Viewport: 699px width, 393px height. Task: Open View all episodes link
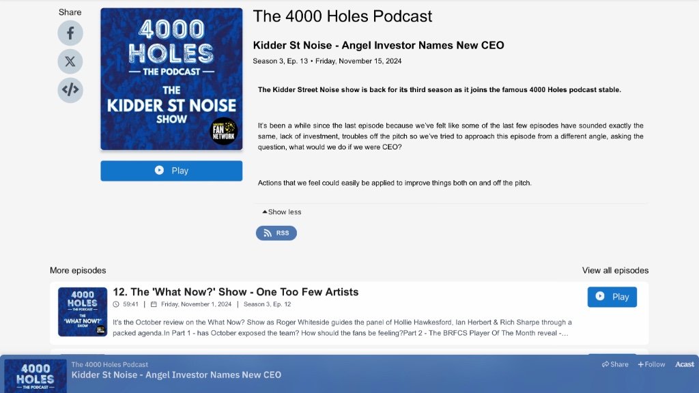[x=615, y=270]
